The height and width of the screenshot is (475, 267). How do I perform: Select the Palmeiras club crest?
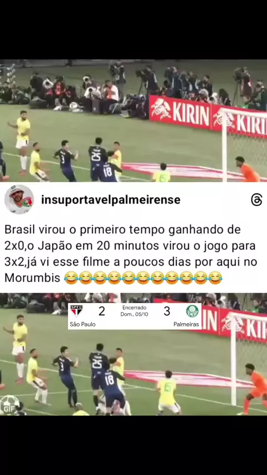pyautogui.click(x=192, y=311)
